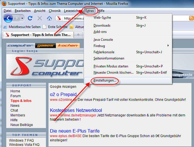Open a new tab with plus button
194x147 pixels.
tap(78, 35)
